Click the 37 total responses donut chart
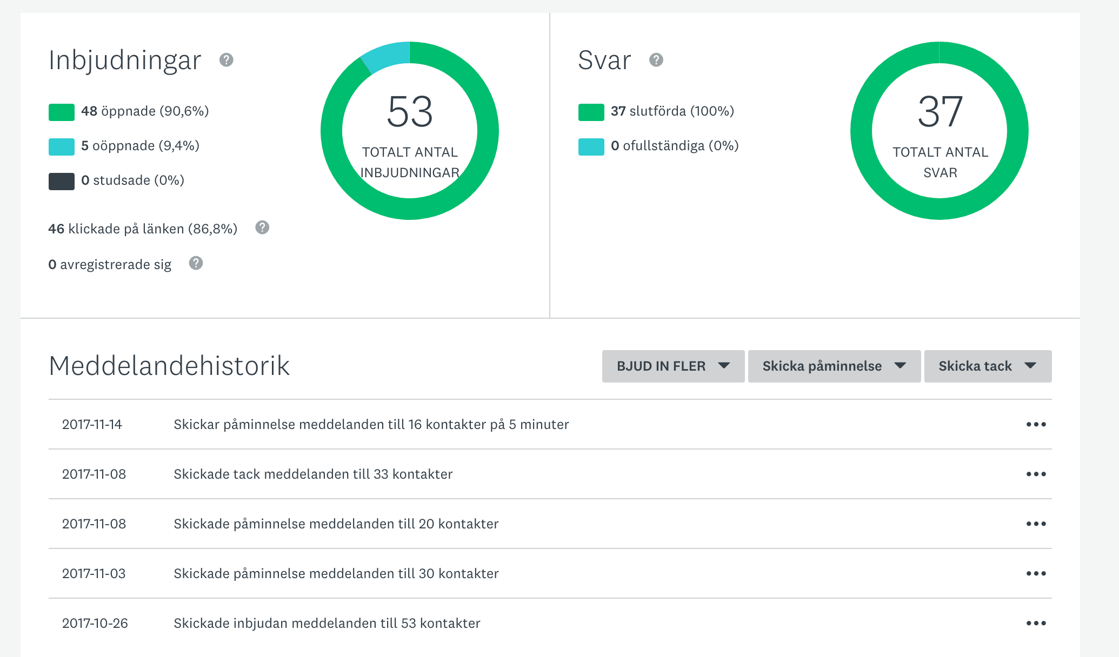The height and width of the screenshot is (657, 1119). 940,131
